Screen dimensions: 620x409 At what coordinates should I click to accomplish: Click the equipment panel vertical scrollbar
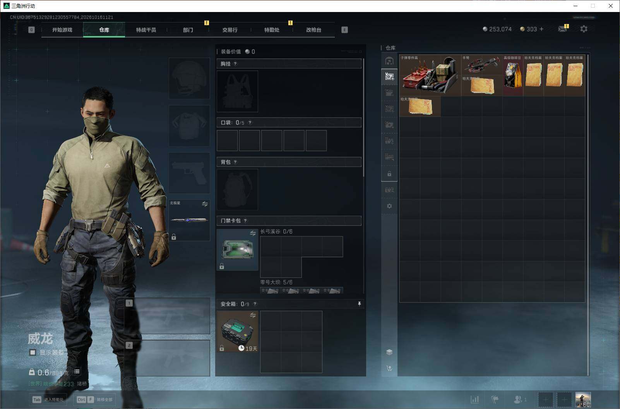[x=363, y=118]
